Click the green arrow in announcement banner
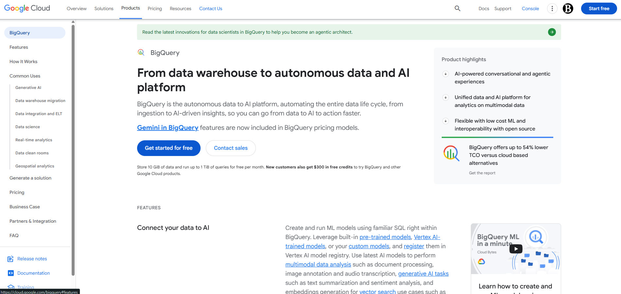 (552, 32)
